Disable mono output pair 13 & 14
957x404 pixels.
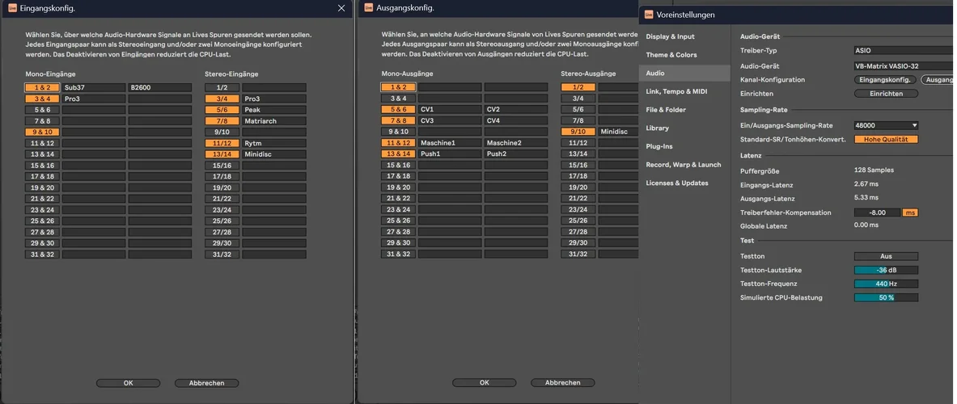[398, 154]
